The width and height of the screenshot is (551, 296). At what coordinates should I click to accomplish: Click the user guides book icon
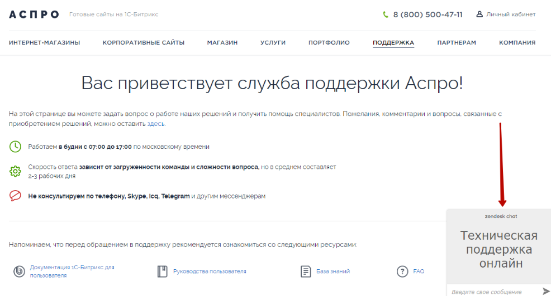pos(163,271)
